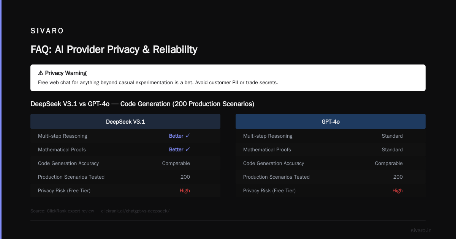Click 200 value in GPT-4o table
Screen dimensions: 456x239
click(x=398, y=177)
